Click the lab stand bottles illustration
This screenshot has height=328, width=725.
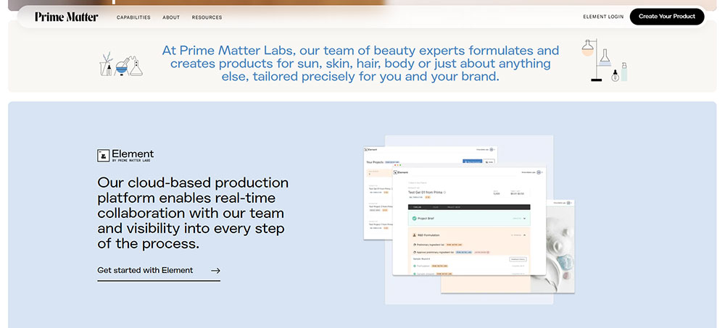(604, 61)
